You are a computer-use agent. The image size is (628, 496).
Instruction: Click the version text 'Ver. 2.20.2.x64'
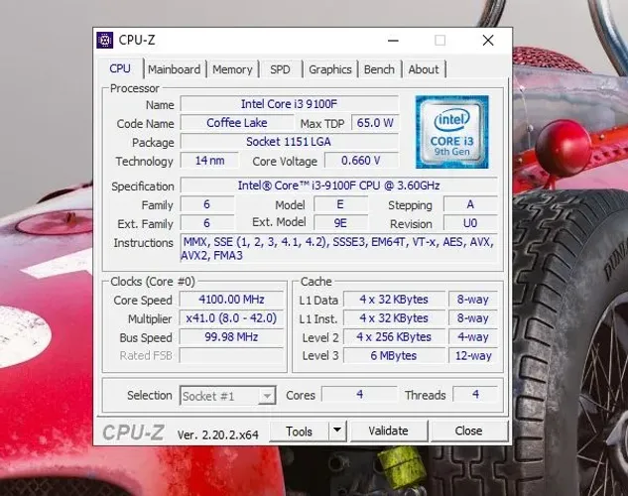click(218, 434)
